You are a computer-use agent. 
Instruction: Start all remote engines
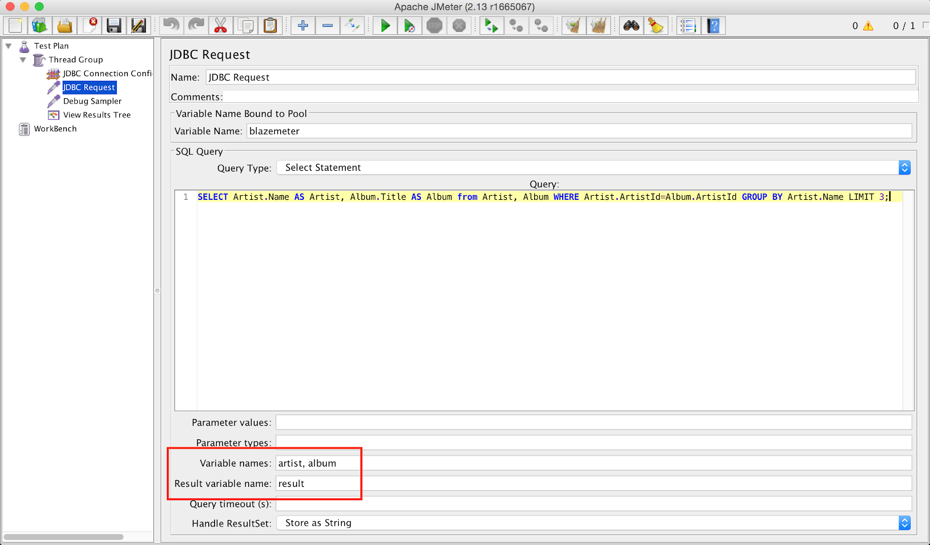[x=492, y=26]
